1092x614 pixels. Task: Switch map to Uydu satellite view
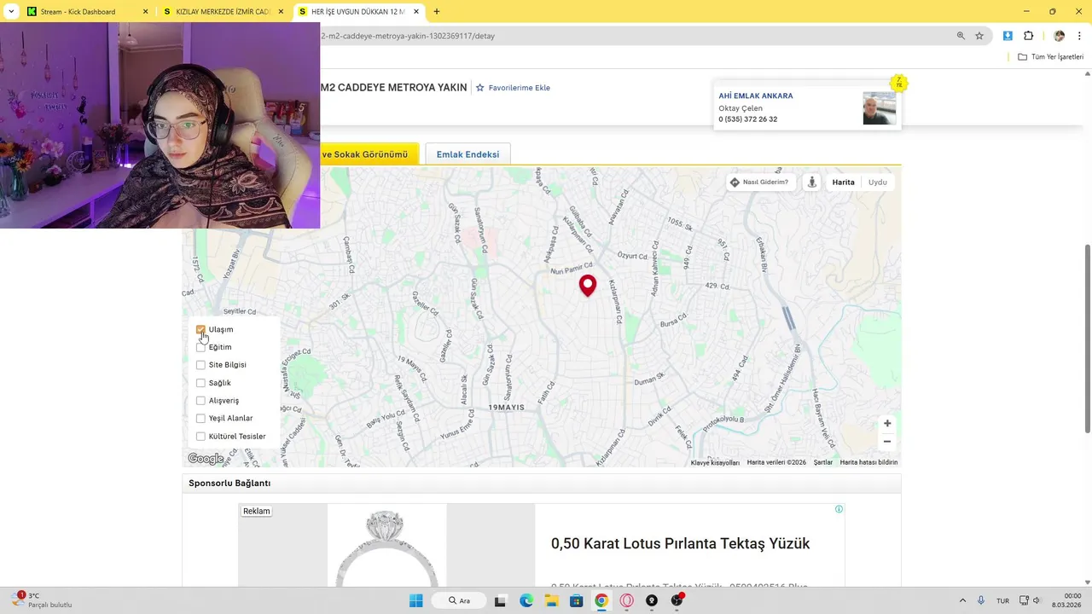pos(878,182)
